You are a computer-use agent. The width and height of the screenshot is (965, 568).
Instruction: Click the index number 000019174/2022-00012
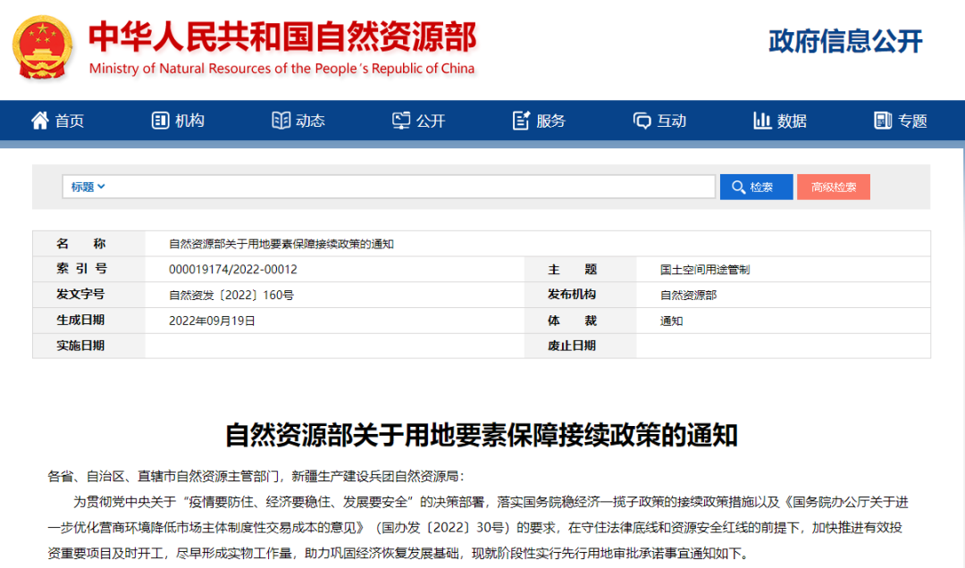pos(232,269)
